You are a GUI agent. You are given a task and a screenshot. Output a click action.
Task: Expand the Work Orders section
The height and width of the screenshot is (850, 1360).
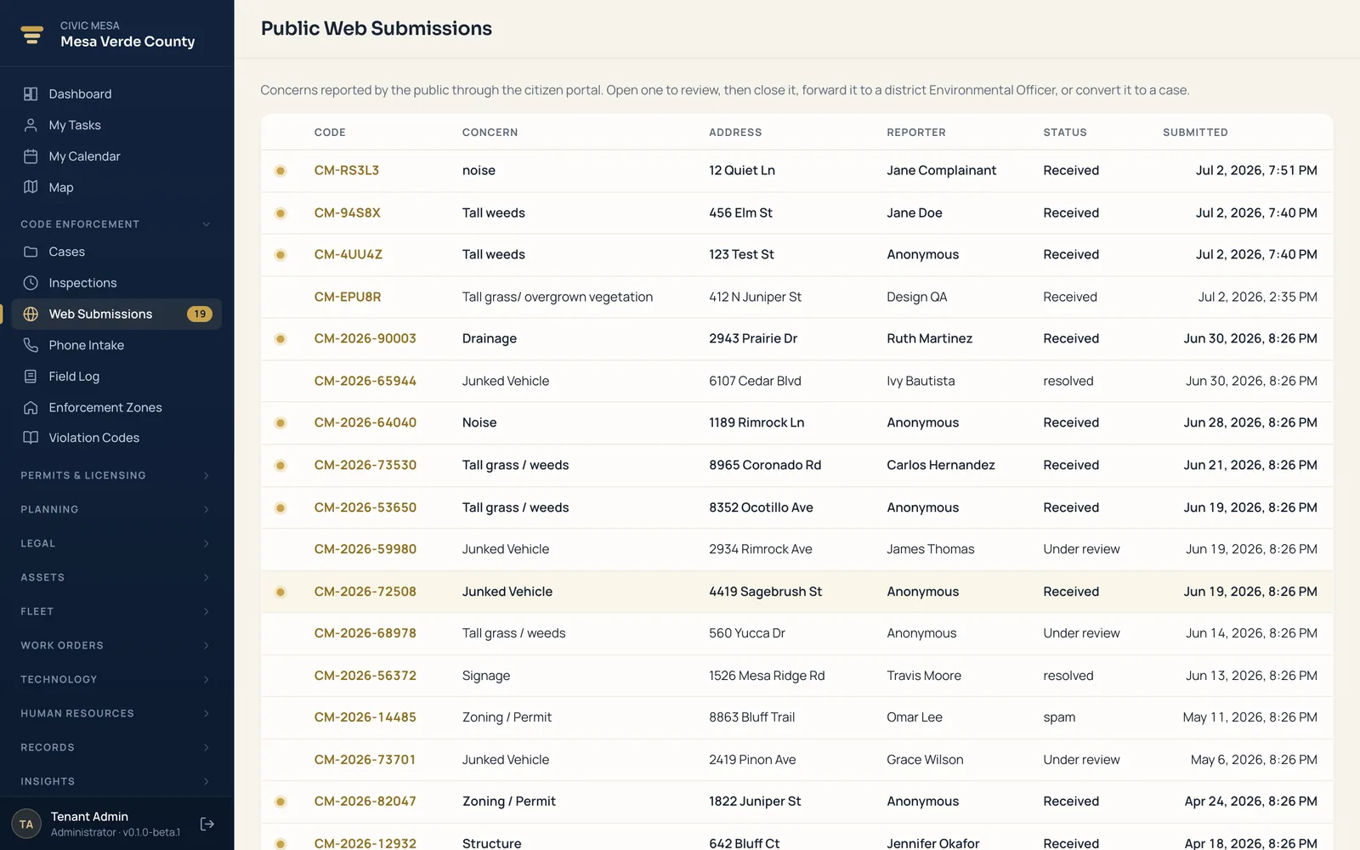pyautogui.click(x=116, y=645)
